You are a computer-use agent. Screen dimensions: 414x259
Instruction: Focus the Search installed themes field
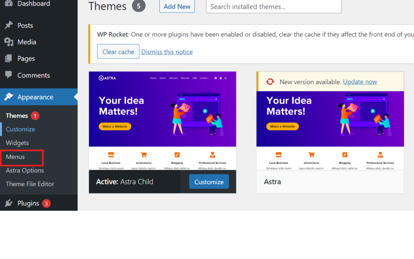pos(274,7)
